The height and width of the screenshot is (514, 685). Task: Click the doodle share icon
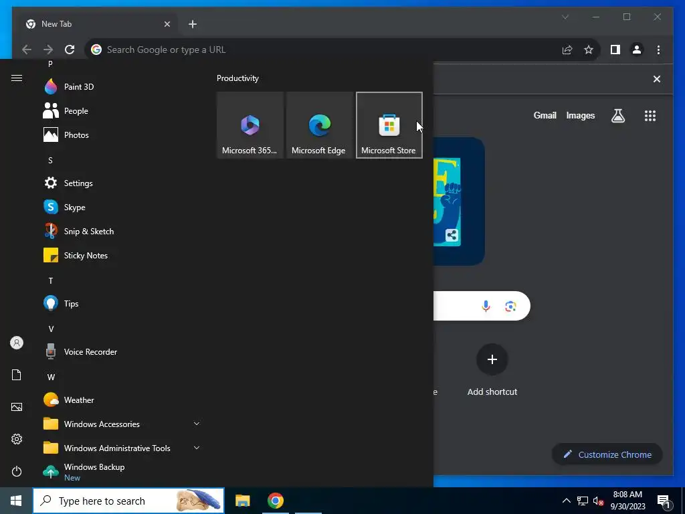(452, 235)
